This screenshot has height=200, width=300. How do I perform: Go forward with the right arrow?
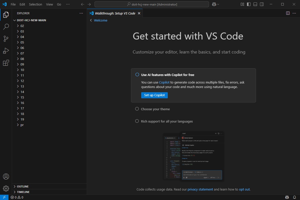(x=89, y=4)
